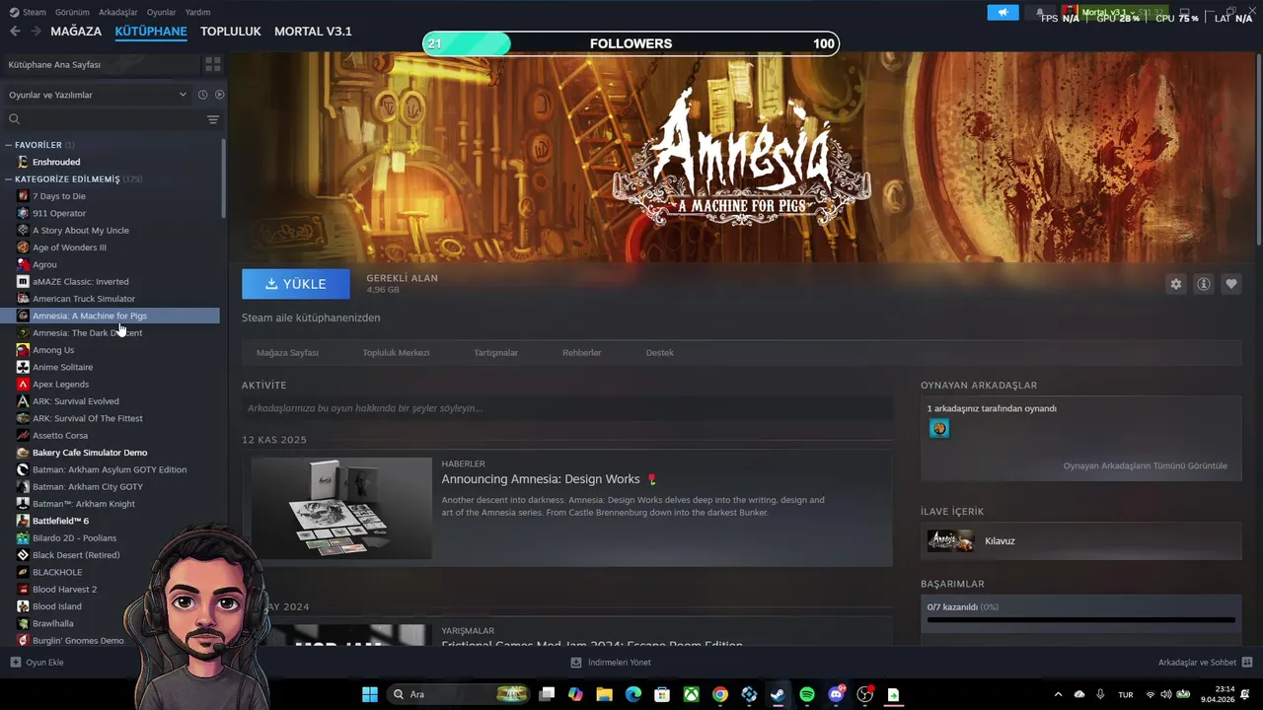This screenshot has height=710, width=1263.
Task: Open Announcing Amnesia: Design Works news
Action: (x=541, y=479)
